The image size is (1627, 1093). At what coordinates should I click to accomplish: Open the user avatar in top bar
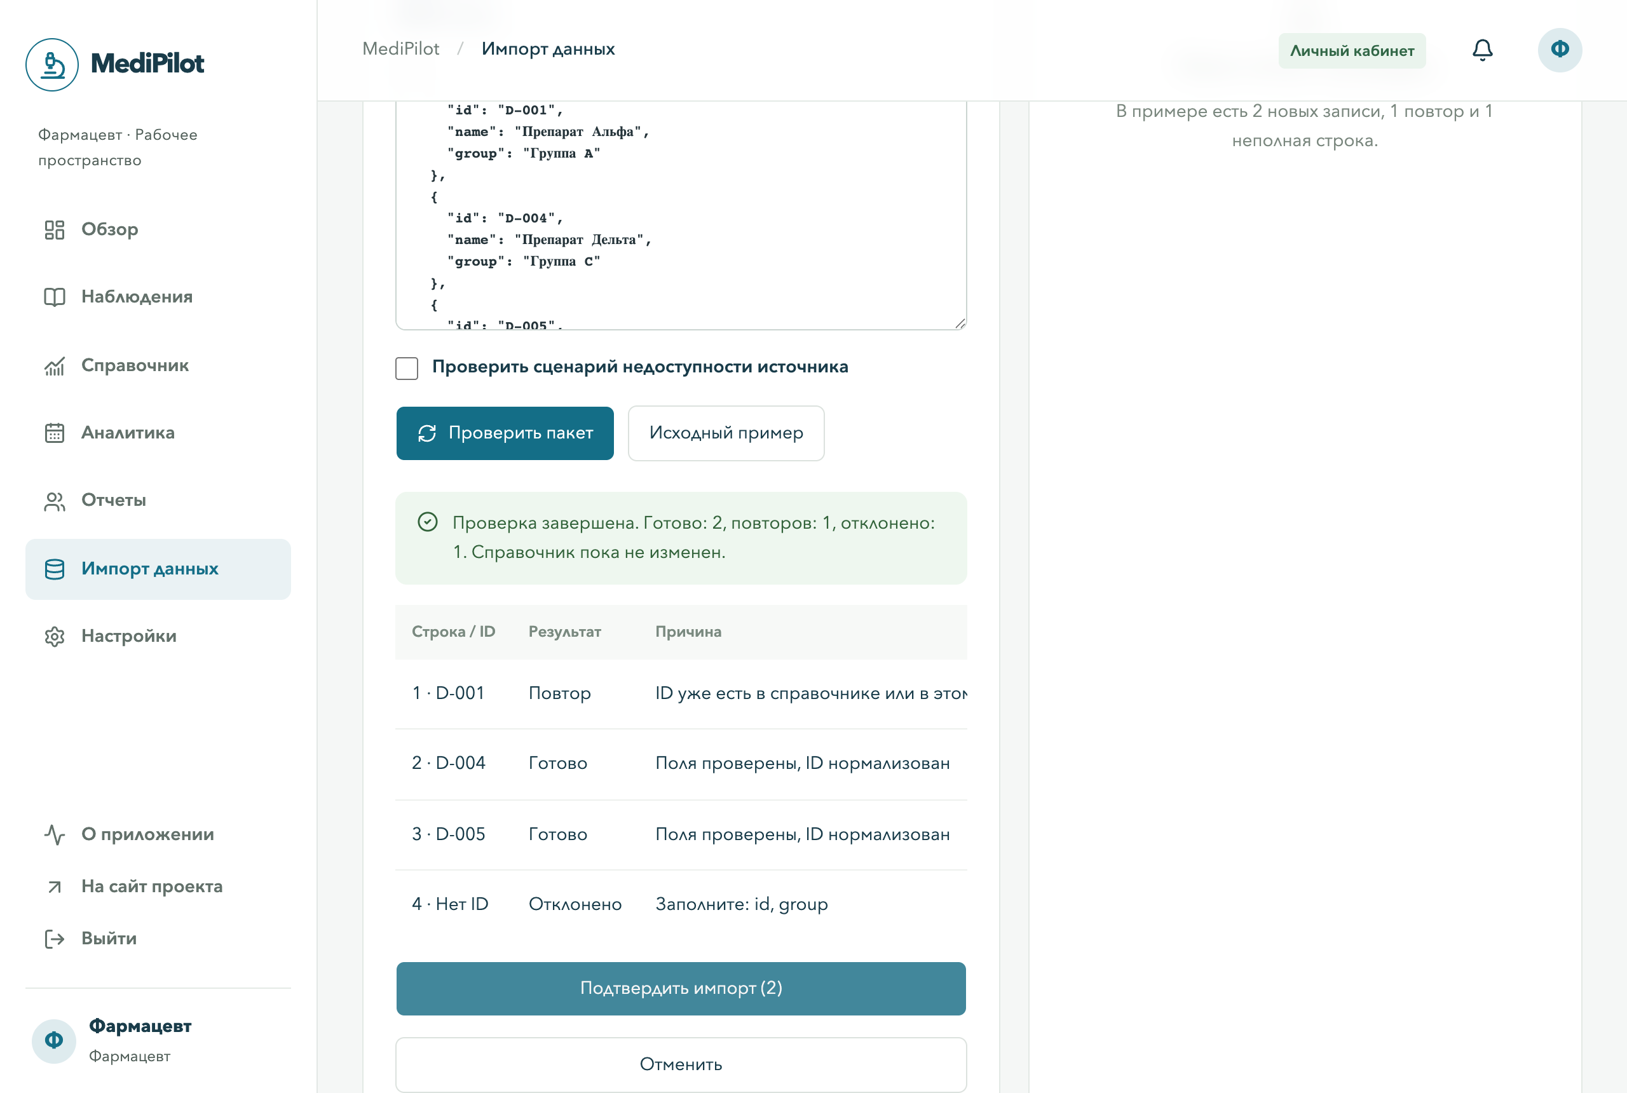point(1560,50)
